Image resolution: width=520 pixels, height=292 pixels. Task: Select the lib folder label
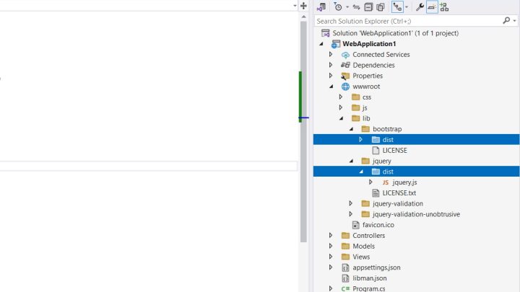point(366,118)
